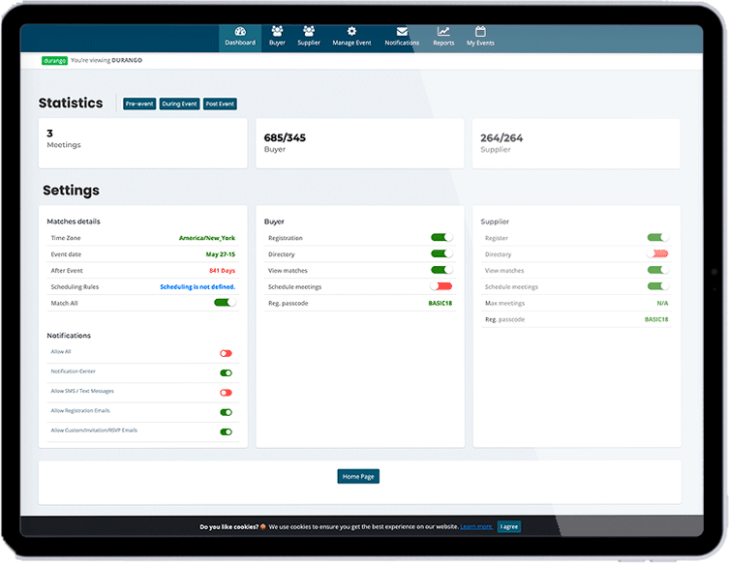This screenshot has height=563, width=730.
Task: Toggle Supplier Schedule meetings switch
Action: coord(657,286)
